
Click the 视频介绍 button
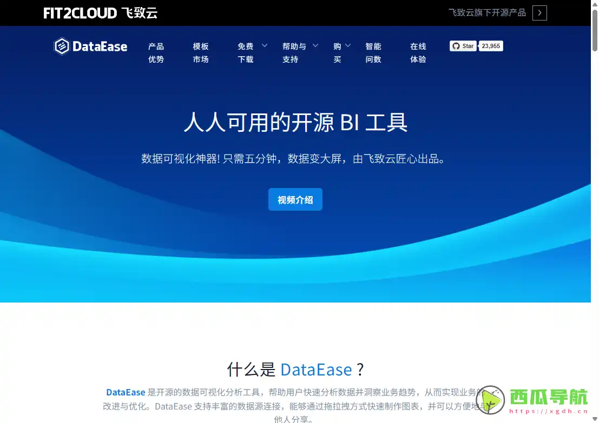pyautogui.click(x=295, y=199)
